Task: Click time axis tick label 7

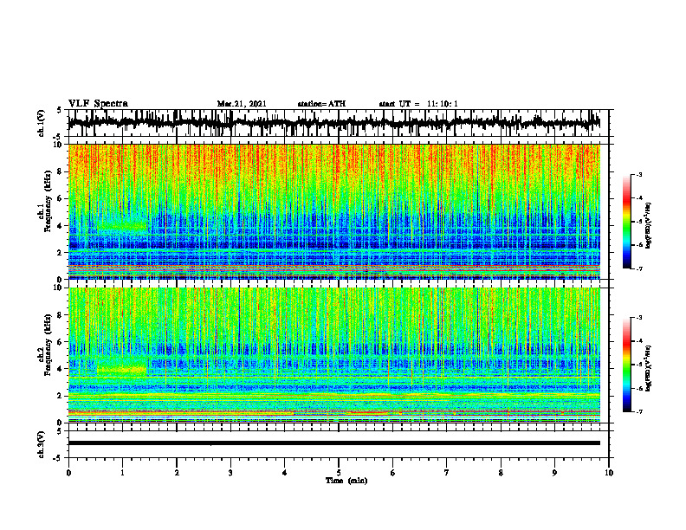Action: coord(447,473)
